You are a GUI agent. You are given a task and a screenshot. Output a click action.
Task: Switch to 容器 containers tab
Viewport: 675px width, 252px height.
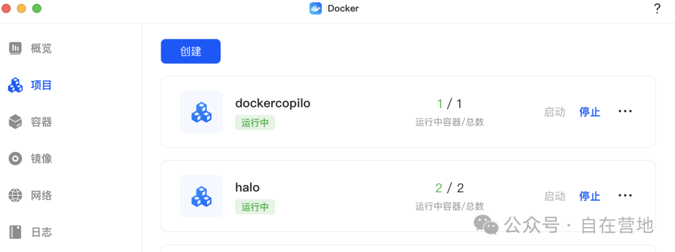[41, 122]
